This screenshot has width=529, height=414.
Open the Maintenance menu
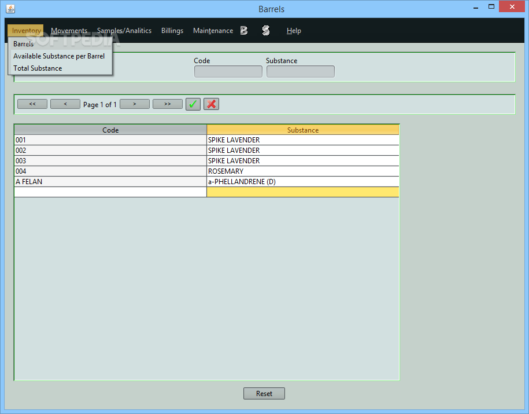coord(213,31)
